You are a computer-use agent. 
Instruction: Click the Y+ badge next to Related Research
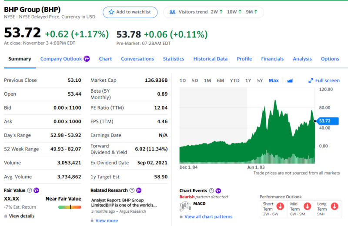139,190
